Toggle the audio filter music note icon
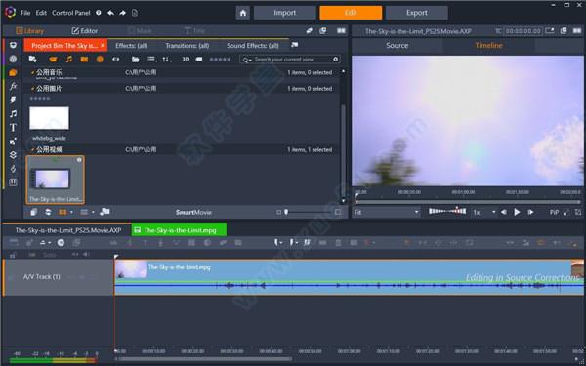 pos(68,59)
